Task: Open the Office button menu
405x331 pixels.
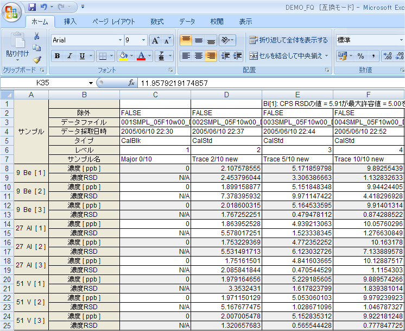Action: click(11, 12)
